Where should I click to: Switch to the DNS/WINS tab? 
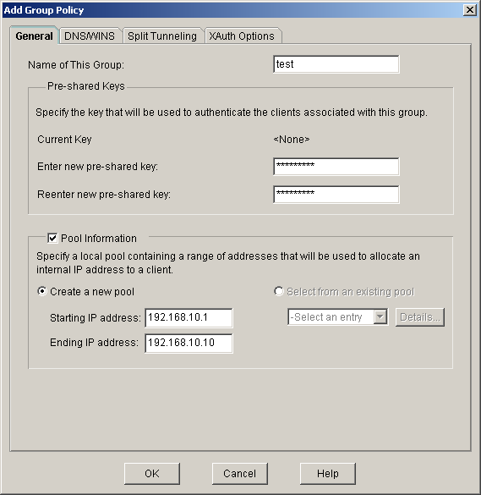(x=90, y=36)
